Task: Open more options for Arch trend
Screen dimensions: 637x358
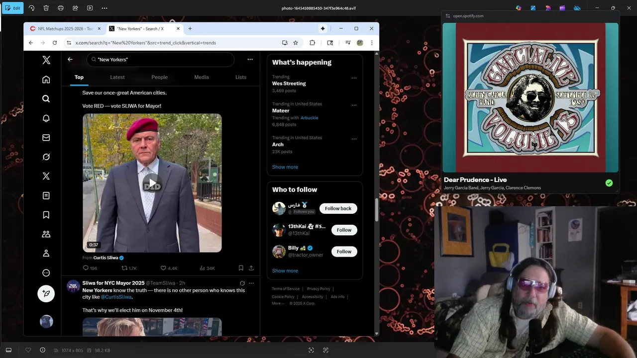Action: coord(354,139)
